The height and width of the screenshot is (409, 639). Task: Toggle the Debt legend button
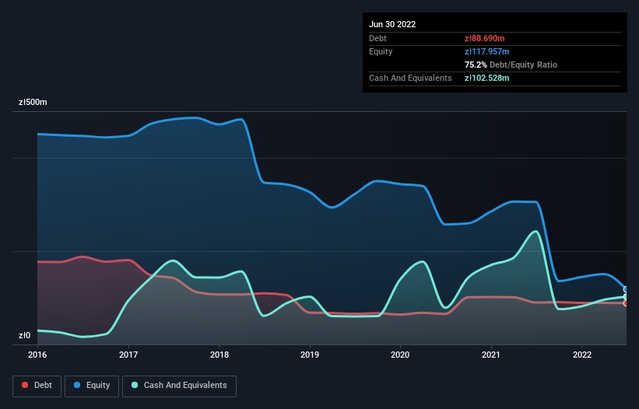tap(37, 386)
